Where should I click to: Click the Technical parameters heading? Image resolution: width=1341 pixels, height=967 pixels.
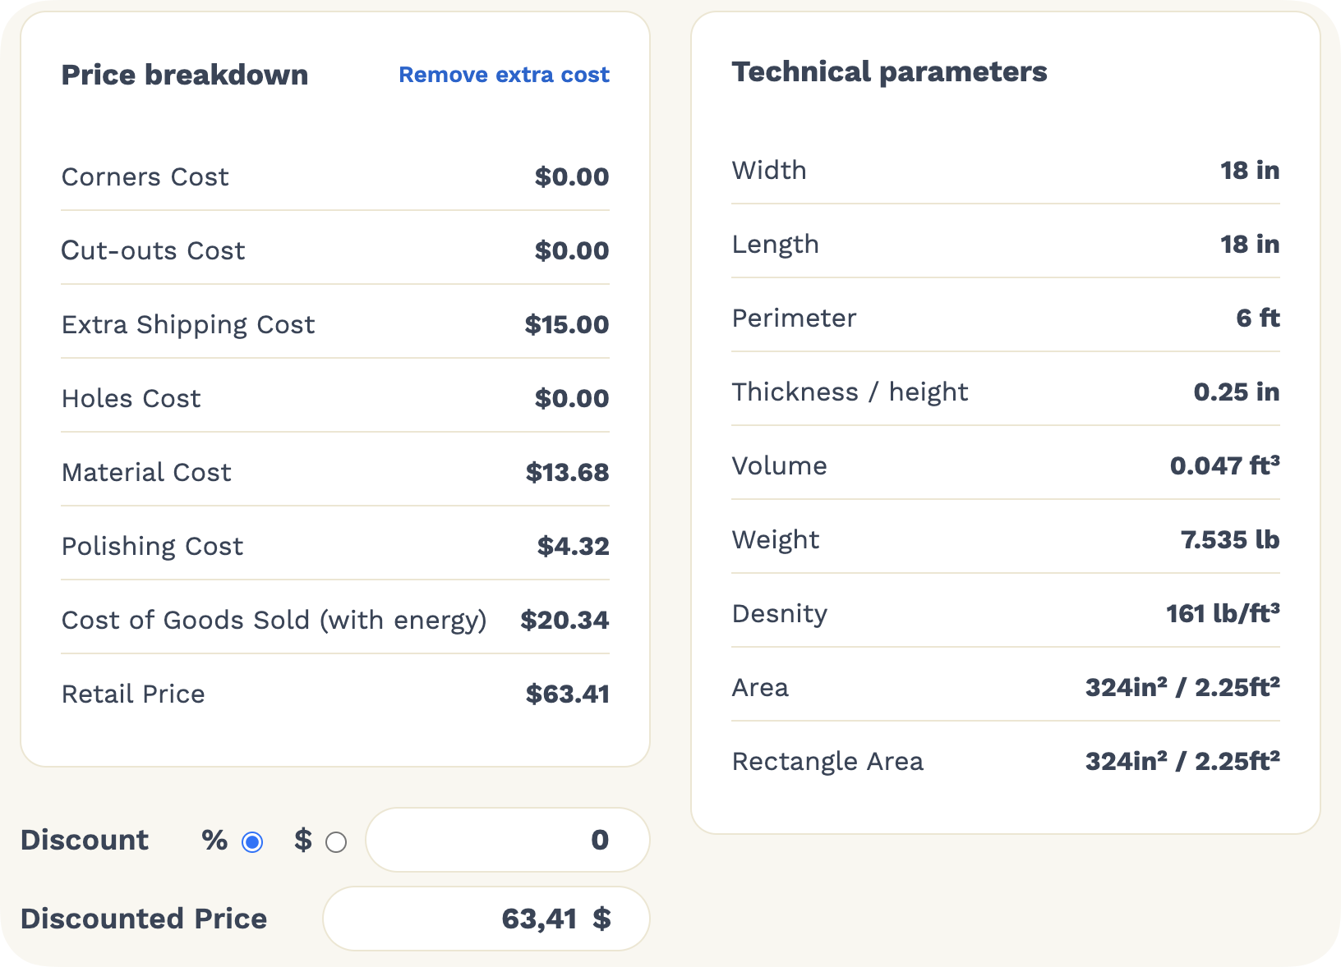[x=889, y=72]
